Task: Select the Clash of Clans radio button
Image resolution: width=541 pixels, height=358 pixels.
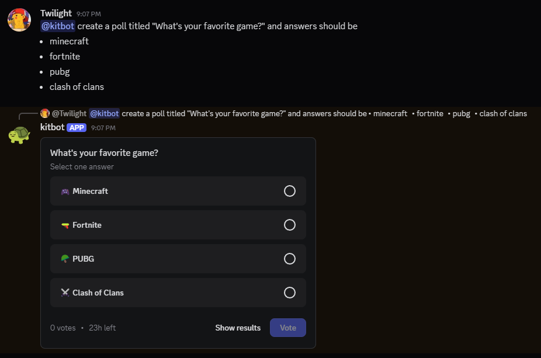Action: (x=290, y=293)
